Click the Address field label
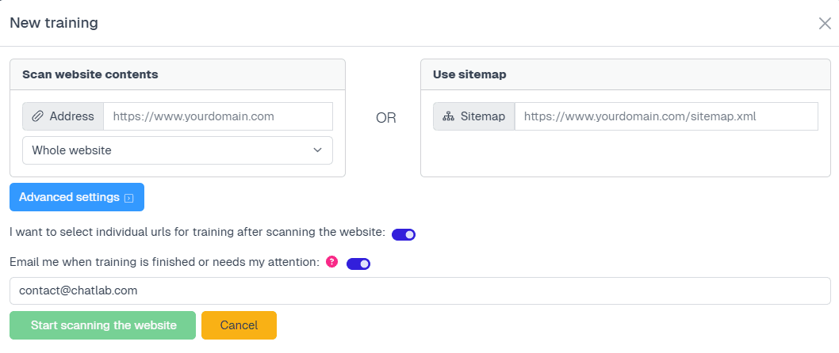The height and width of the screenshot is (353, 839). [x=71, y=116]
